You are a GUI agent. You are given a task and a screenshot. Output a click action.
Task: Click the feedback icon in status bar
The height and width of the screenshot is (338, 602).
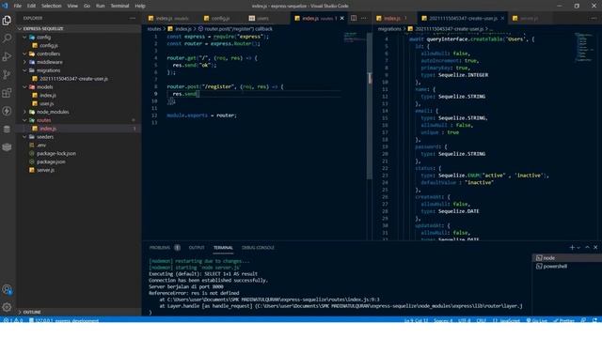coord(583,320)
